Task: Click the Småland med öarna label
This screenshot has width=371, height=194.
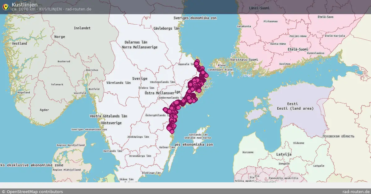Action: pyautogui.click(x=198, y=138)
